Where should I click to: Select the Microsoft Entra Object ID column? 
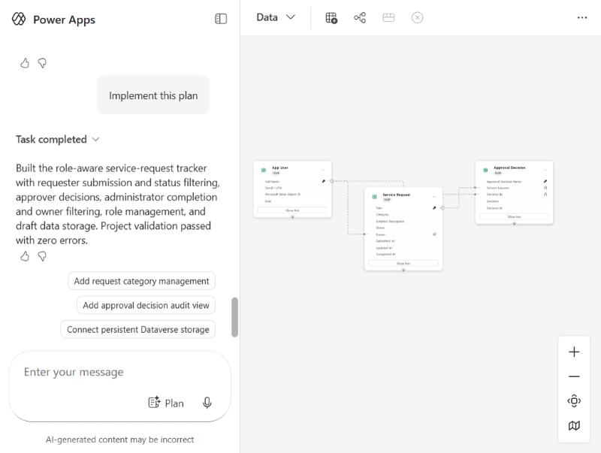point(292,195)
